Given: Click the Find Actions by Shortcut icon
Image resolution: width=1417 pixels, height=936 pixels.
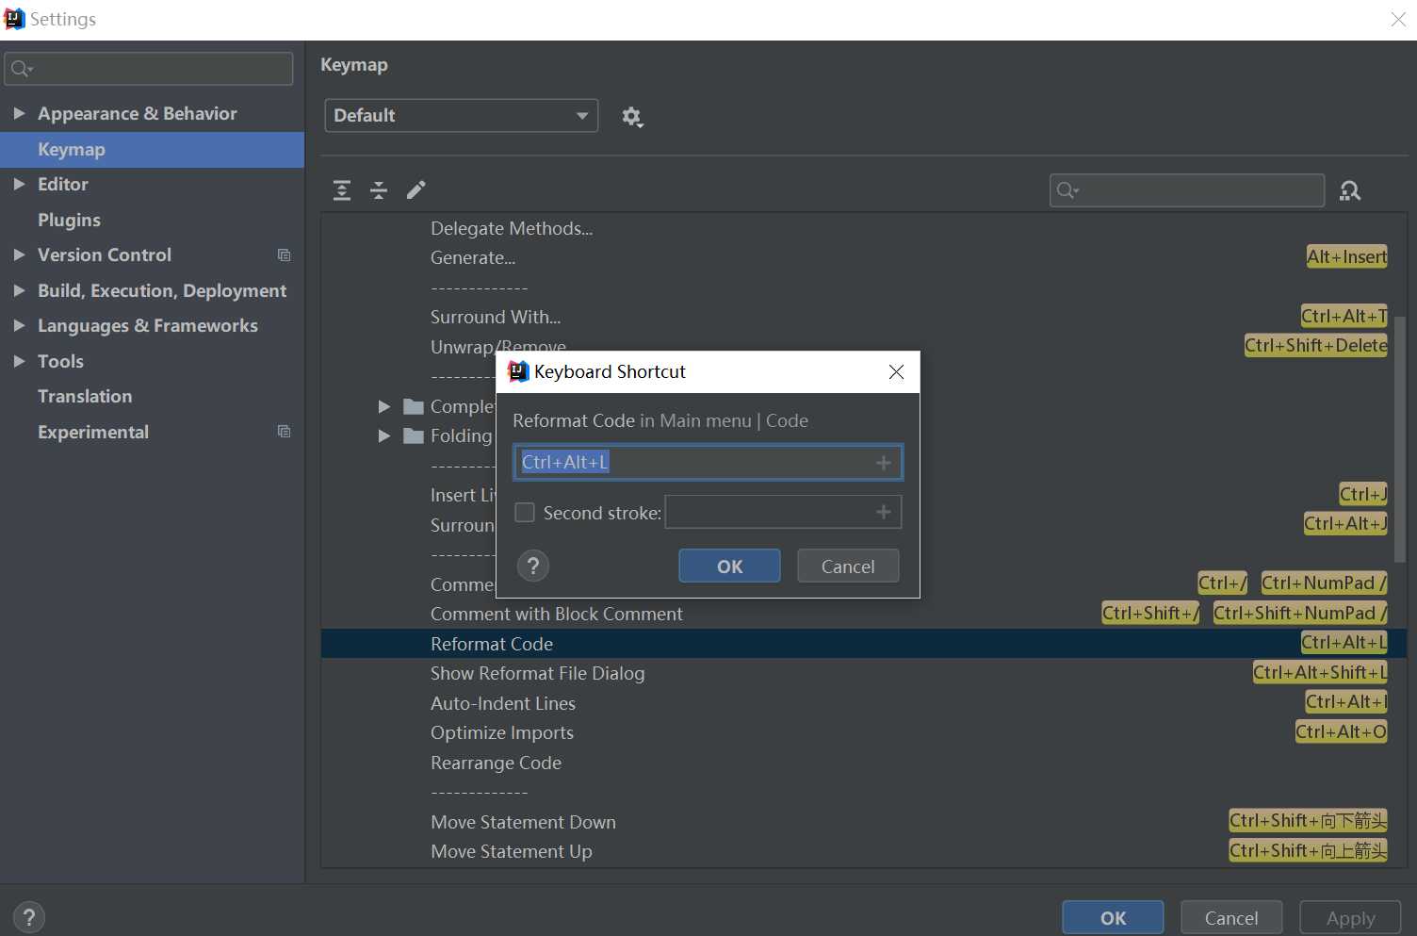Looking at the screenshot, I should pos(1350,191).
